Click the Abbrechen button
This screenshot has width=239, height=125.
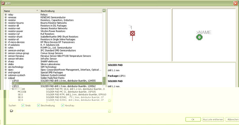232,120
